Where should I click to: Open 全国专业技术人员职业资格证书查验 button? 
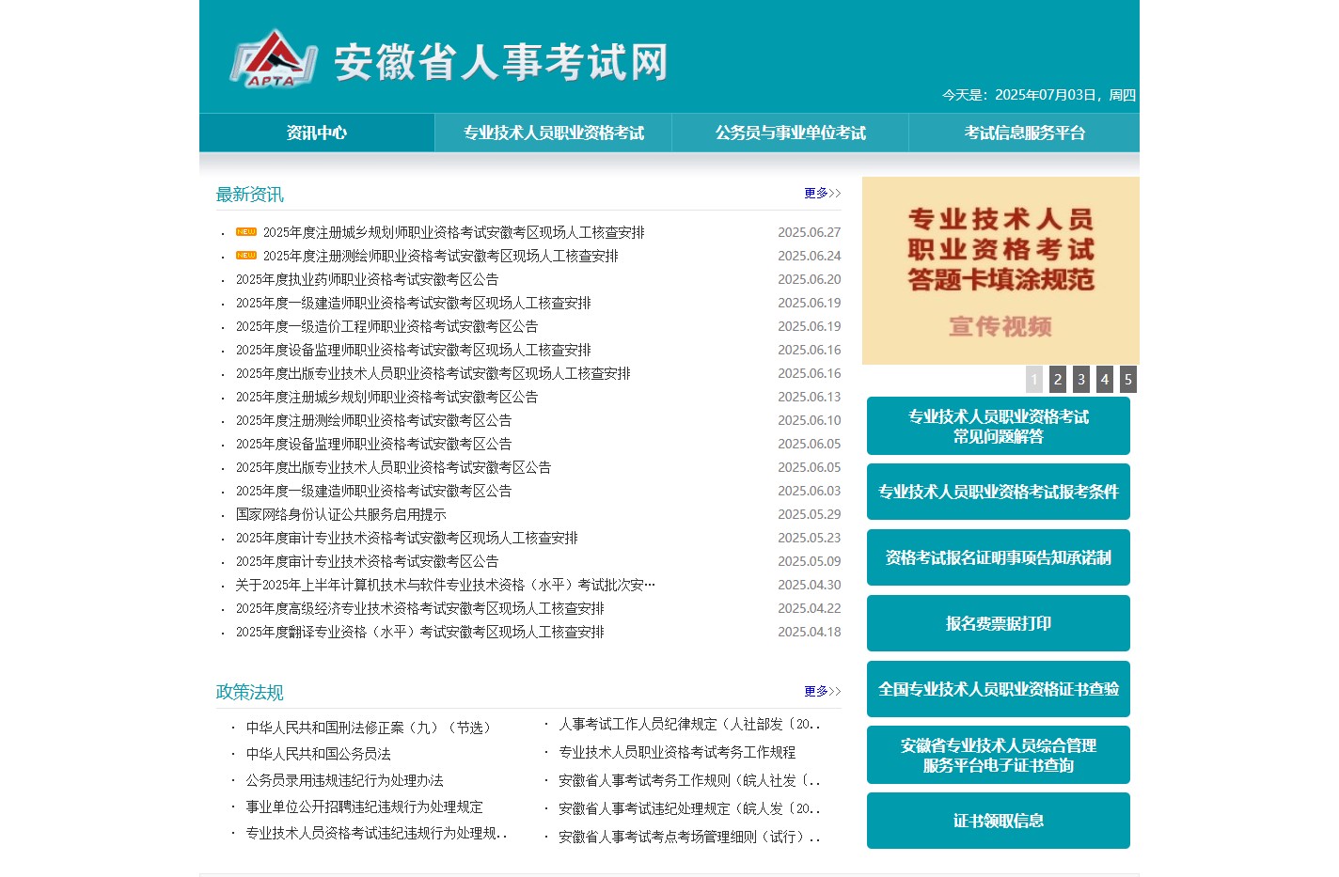point(999,689)
